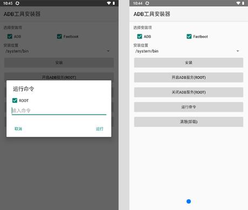Tap the sync circle icon next to 10:45
This screenshot has width=248, height=210.
[17, 3]
